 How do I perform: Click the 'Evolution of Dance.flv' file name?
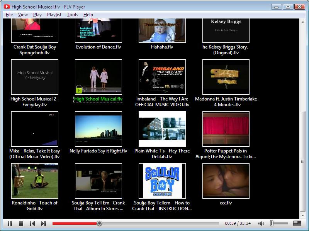click(x=98, y=47)
